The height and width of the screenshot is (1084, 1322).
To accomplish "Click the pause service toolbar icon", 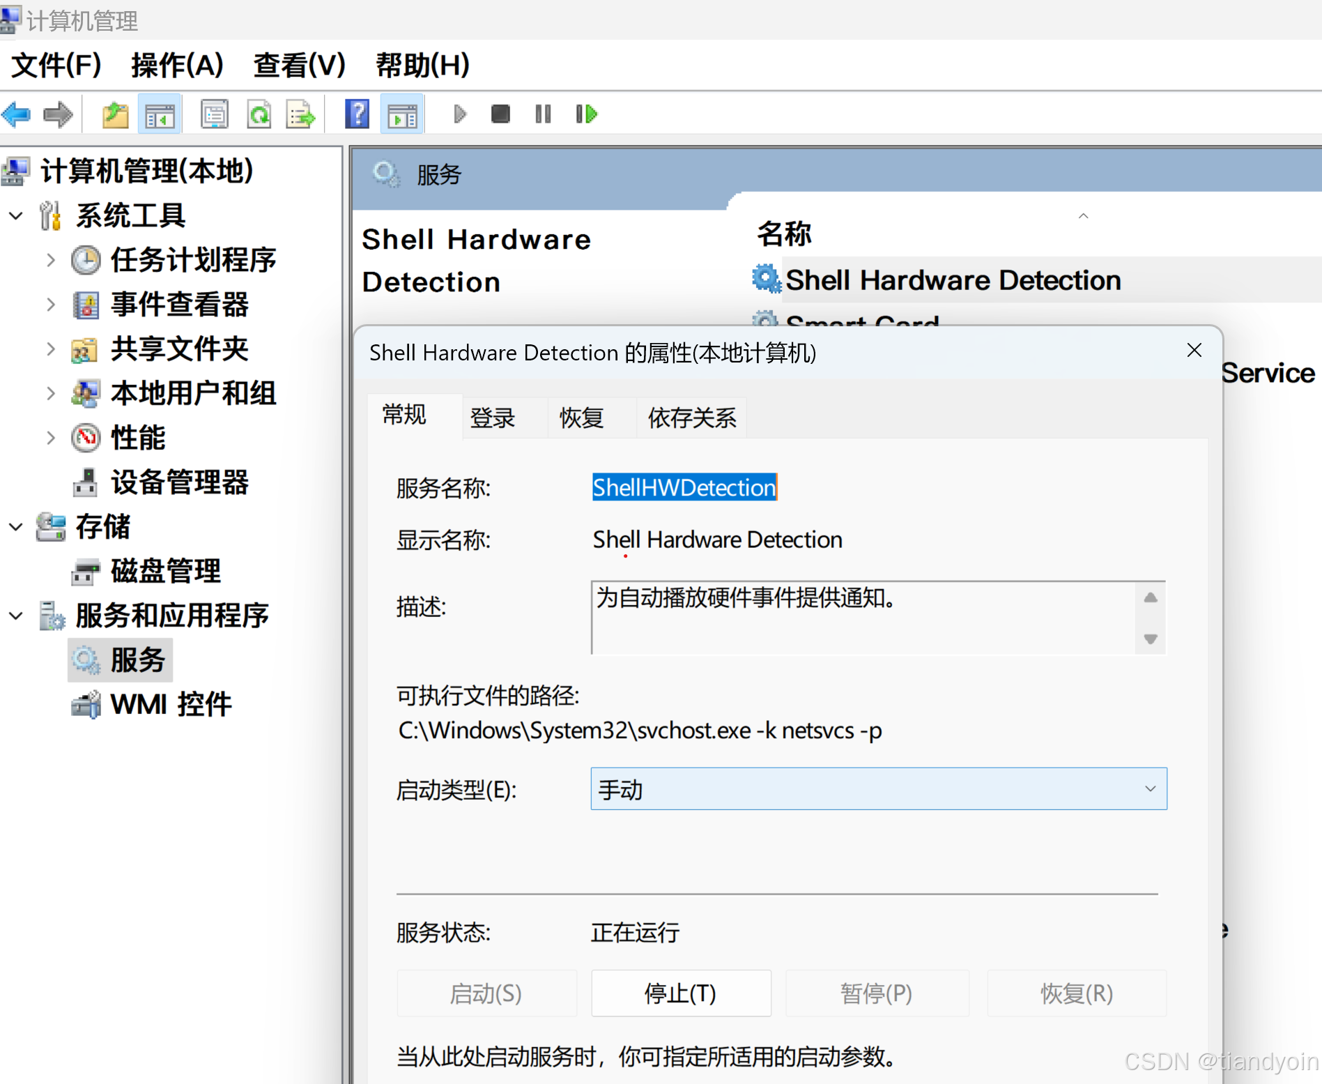I will pyautogui.click(x=543, y=114).
